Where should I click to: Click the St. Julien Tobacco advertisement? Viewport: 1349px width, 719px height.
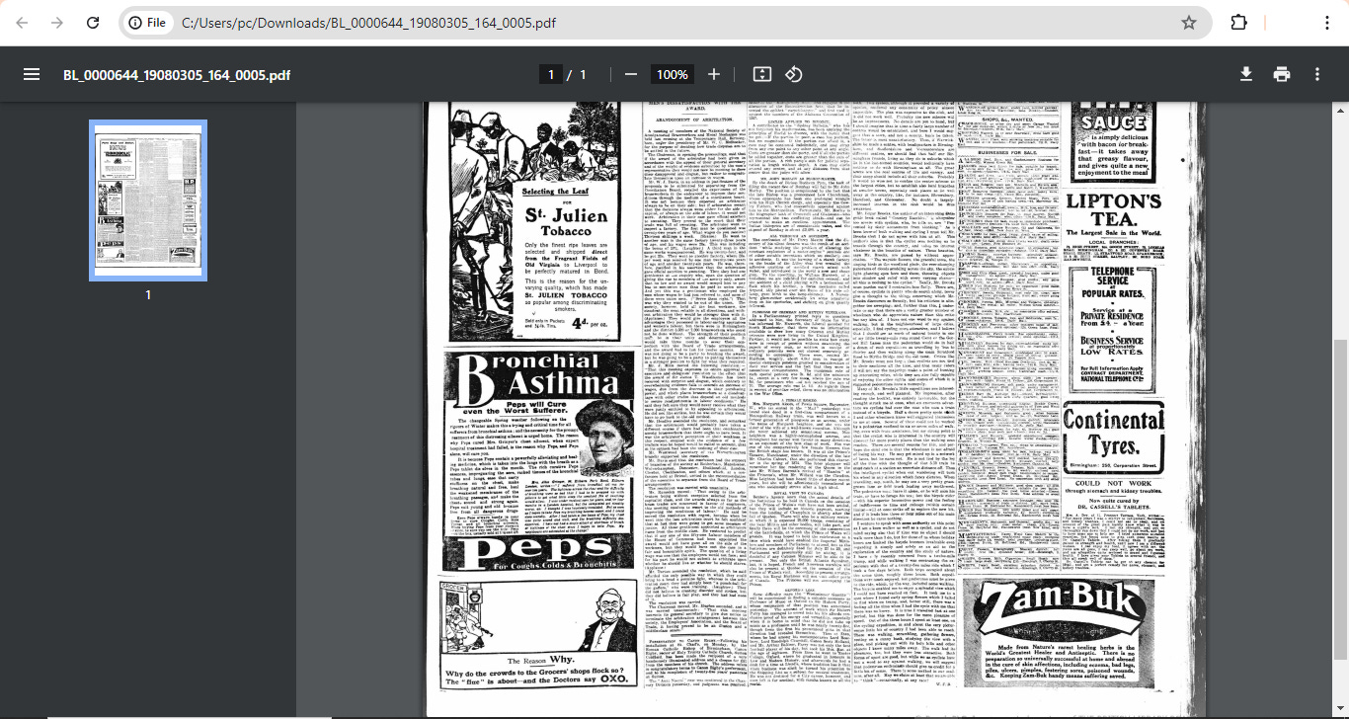pyautogui.click(x=533, y=224)
